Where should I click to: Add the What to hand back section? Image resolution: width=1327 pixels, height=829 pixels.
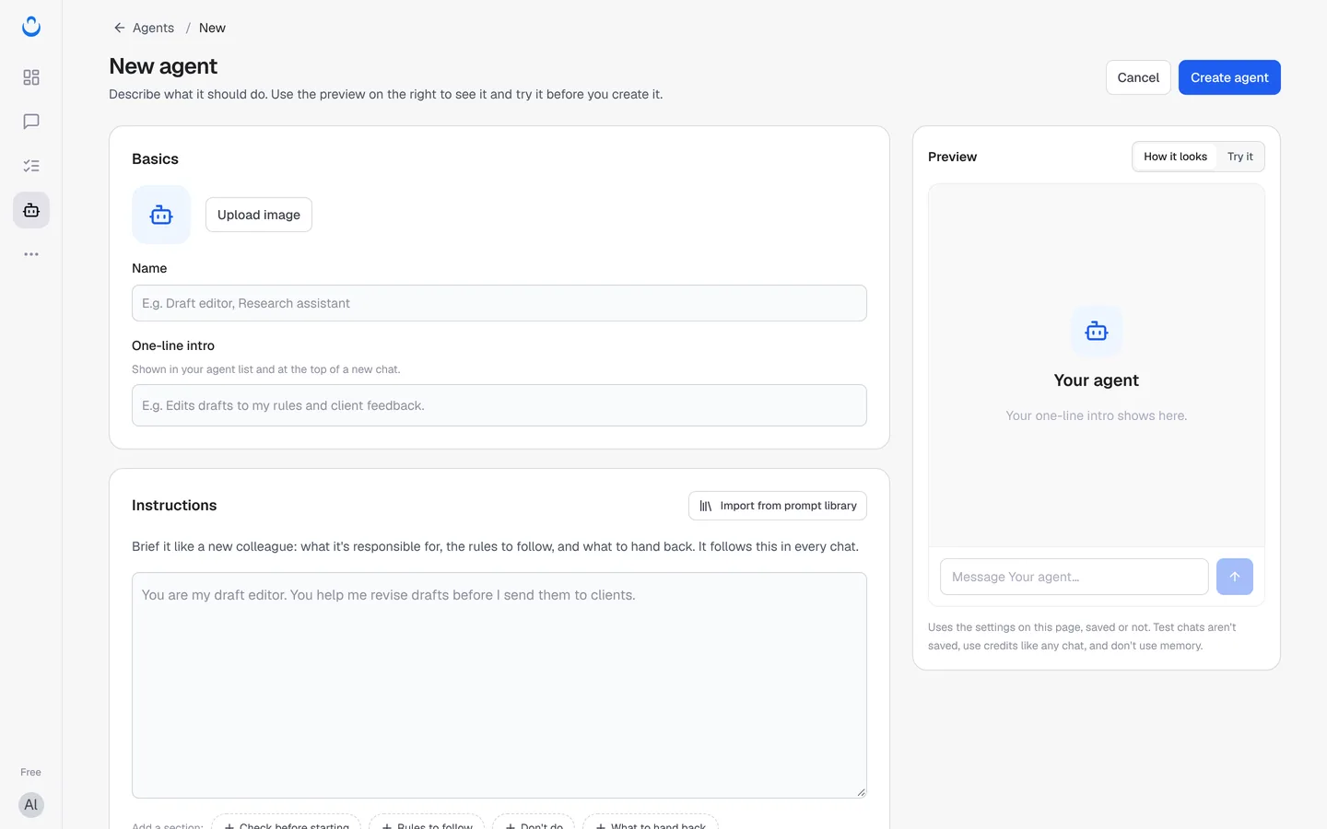[651, 823]
